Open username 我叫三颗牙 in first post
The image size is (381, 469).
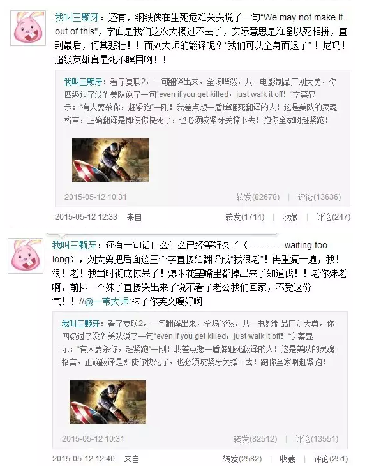[77, 18]
